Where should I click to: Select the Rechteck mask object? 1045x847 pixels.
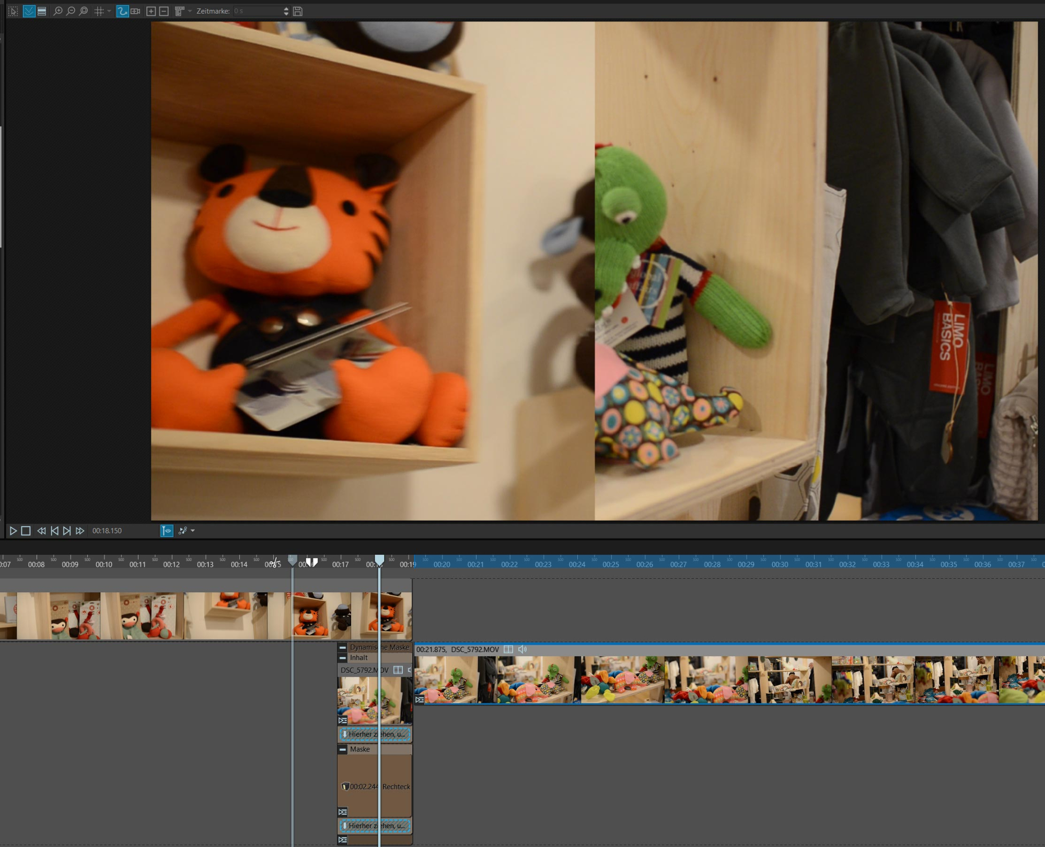396,786
